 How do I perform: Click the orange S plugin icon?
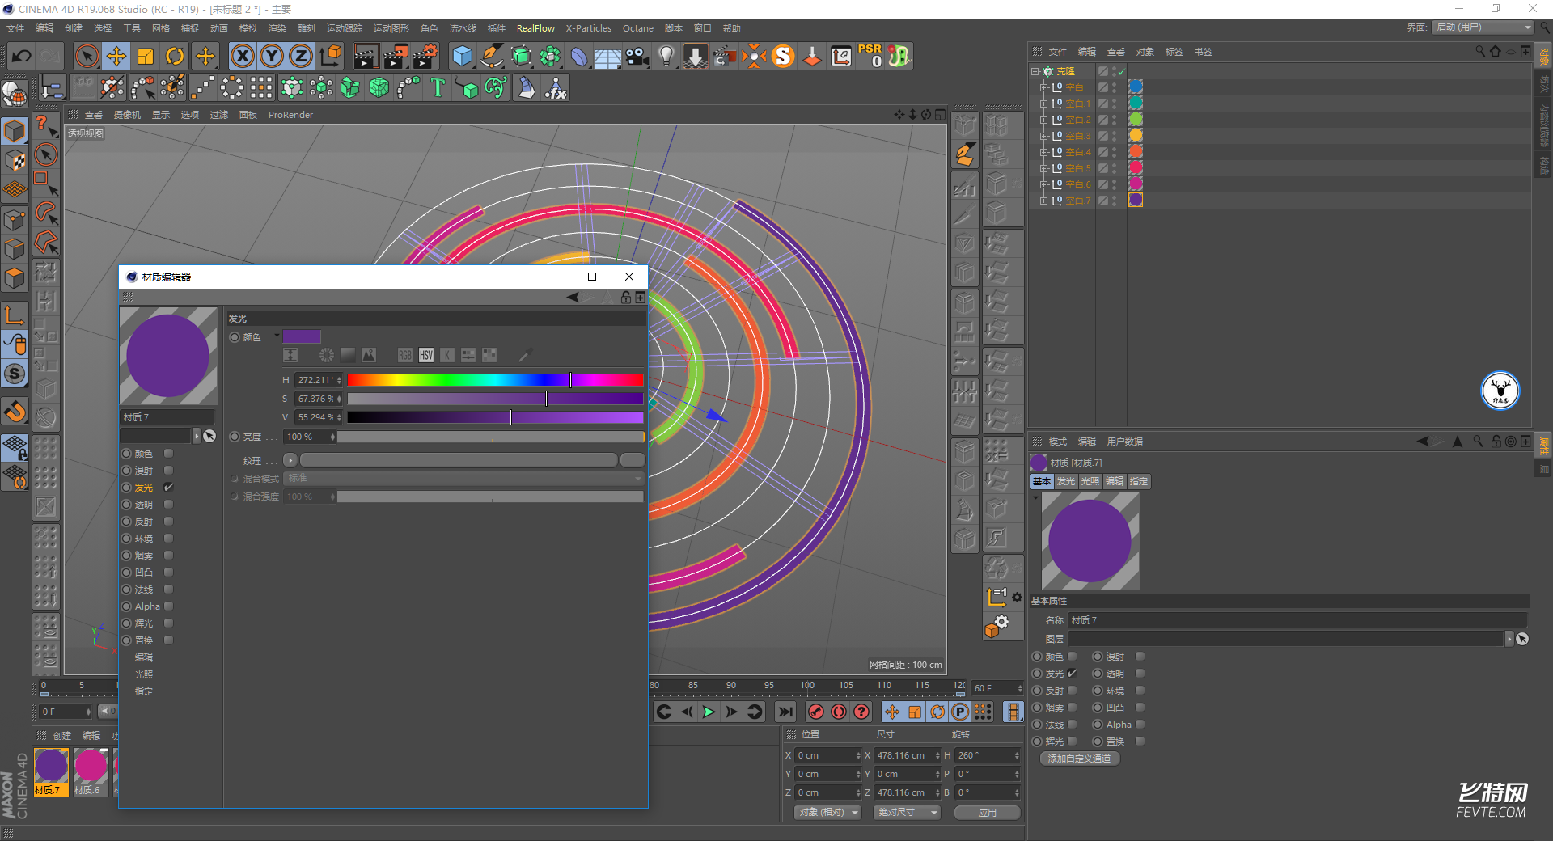click(783, 56)
